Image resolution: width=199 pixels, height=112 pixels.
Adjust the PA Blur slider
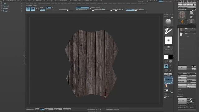tap(191, 103)
